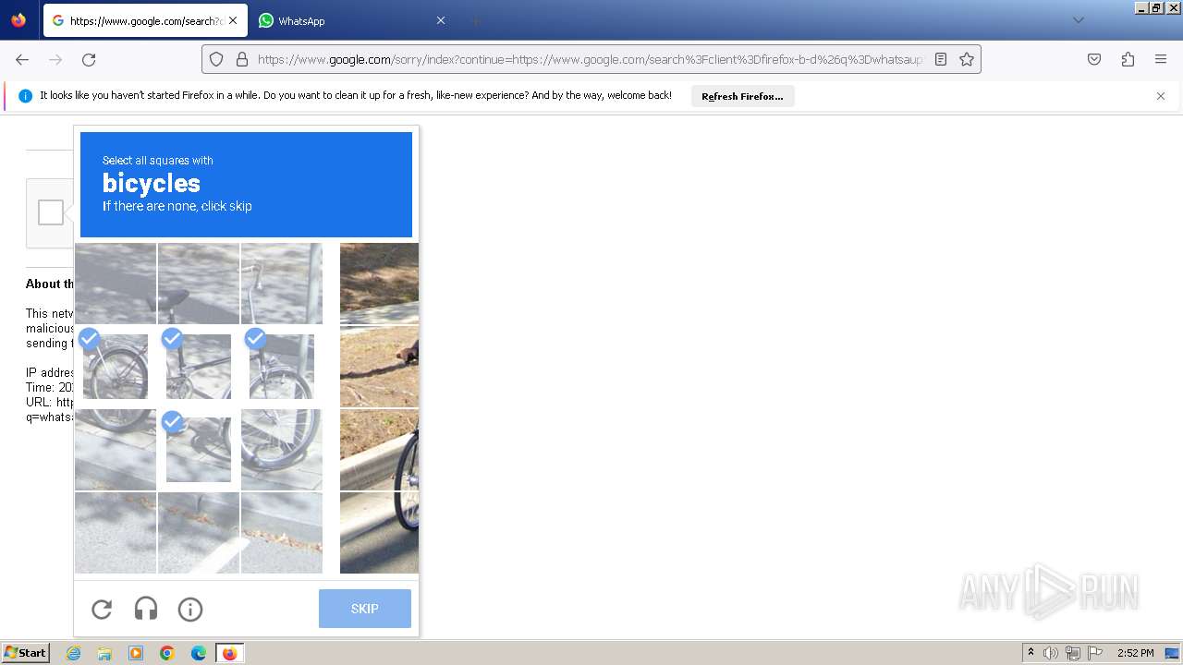Image resolution: width=1183 pixels, height=665 pixels.
Task: Select the tile showing bicycle handlebars
Action: coord(282,284)
